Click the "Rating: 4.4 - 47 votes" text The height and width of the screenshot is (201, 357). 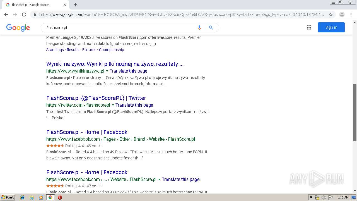tap(83, 186)
